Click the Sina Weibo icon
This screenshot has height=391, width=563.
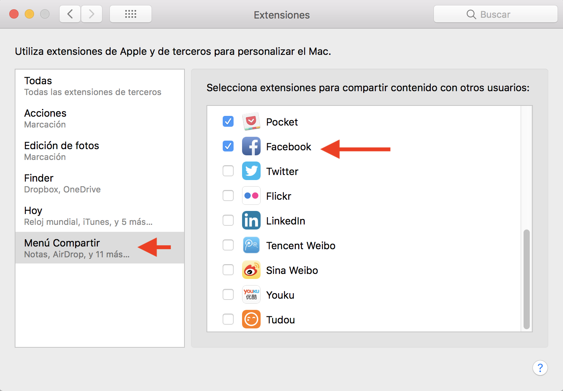251,270
